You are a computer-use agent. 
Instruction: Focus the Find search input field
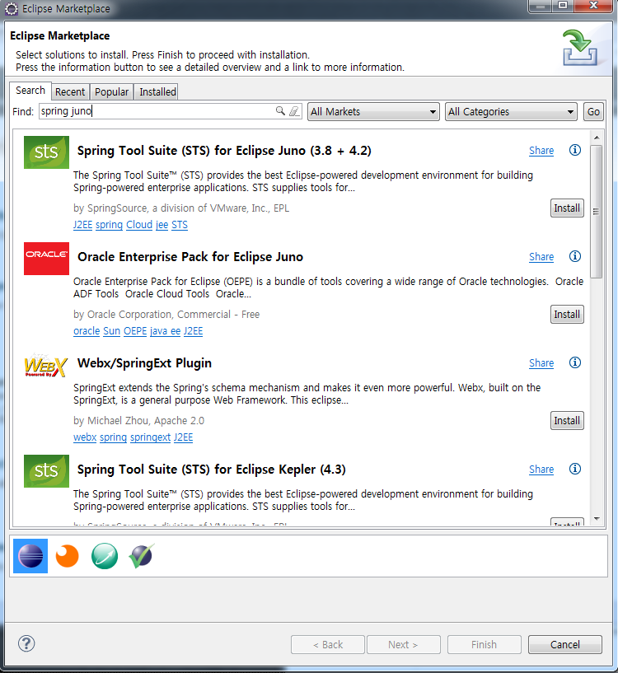point(171,111)
